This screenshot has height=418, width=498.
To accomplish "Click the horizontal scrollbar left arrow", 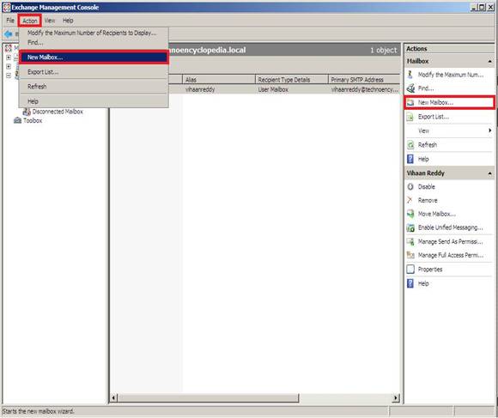I will [114, 397].
